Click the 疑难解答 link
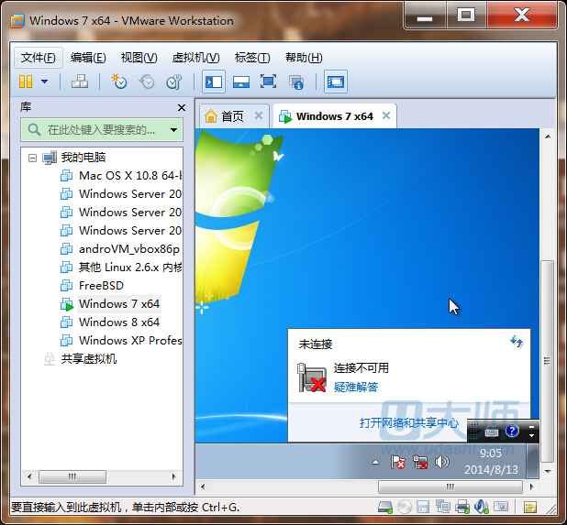This screenshot has width=567, height=525. [x=356, y=387]
